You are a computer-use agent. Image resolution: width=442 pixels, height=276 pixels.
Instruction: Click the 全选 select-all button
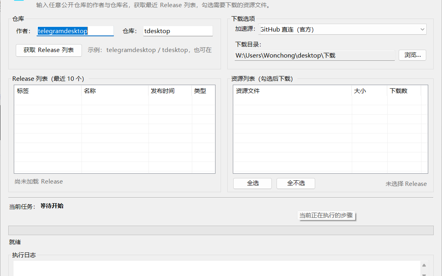tap(253, 183)
